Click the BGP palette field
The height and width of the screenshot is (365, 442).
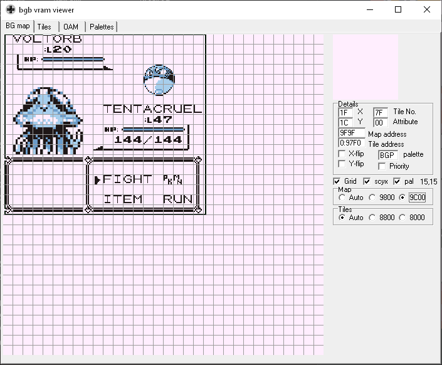pos(388,155)
